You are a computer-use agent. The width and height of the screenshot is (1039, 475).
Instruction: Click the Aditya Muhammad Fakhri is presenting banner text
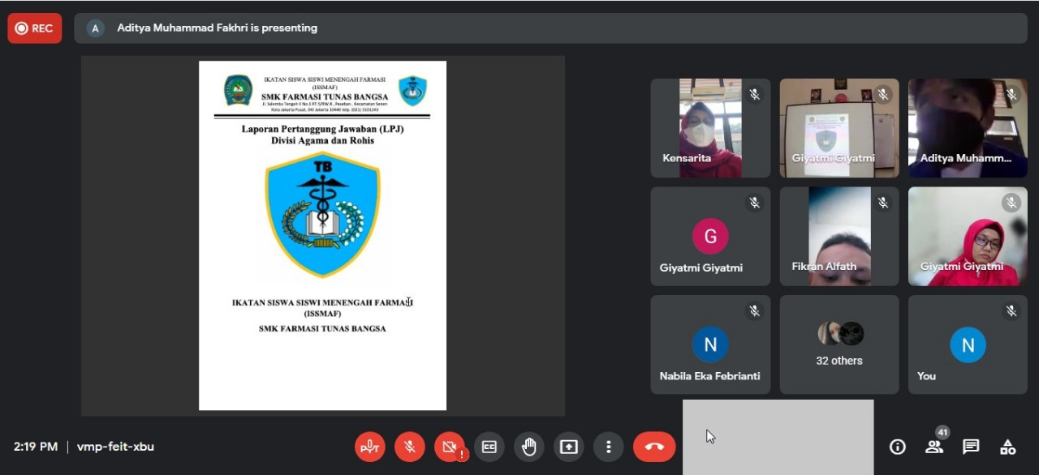click(x=217, y=28)
